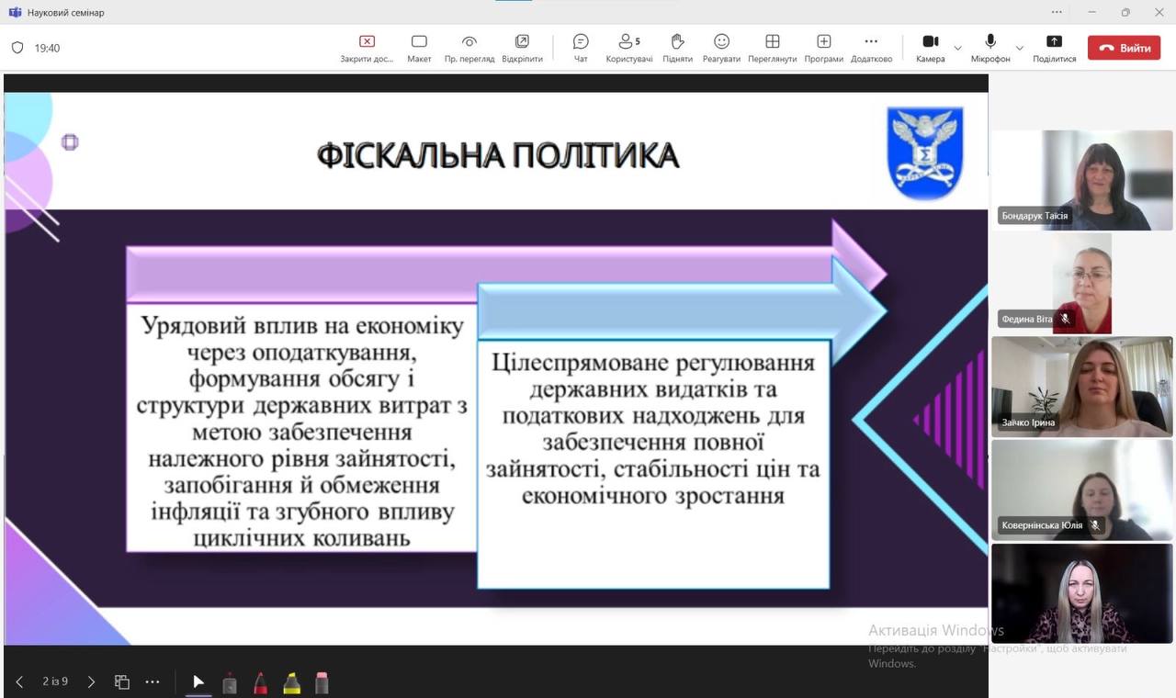This screenshot has height=698, width=1176.
Task: Open the slide grid view
Action: click(121, 681)
